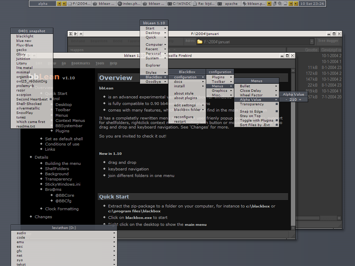Activate C:\WINDC console task in toolbar
This screenshot has width=355, height=266.
coord(179,3)
